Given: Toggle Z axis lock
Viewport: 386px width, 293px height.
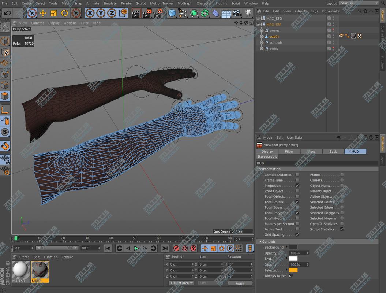Looking at the screenshot, I should pos(112,13).
